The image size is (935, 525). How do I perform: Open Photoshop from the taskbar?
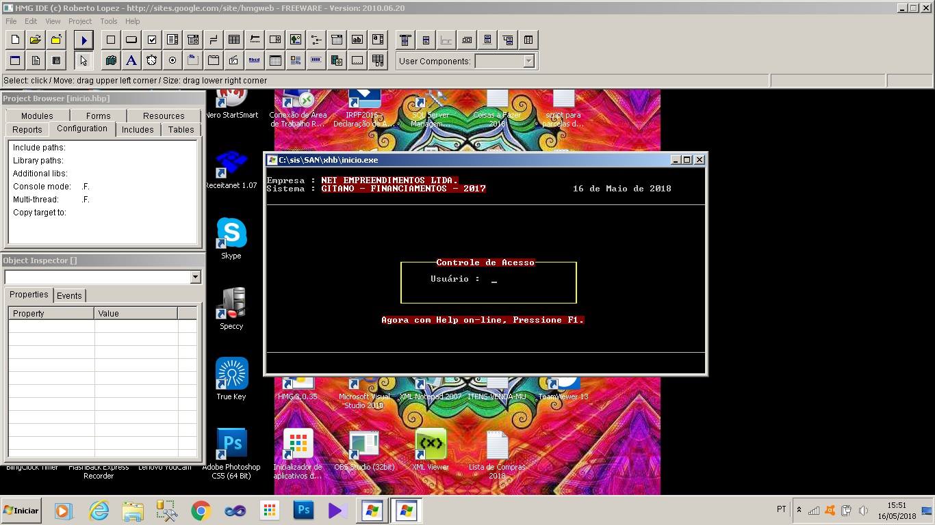(304, 511)
